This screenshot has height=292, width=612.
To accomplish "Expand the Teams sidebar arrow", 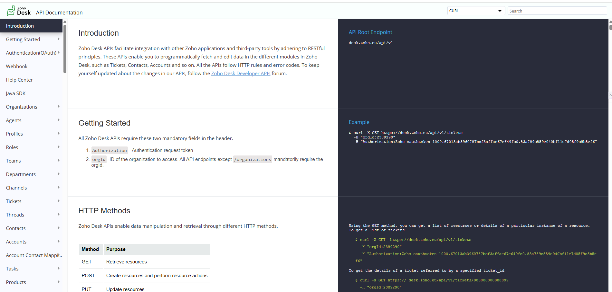I will point(59,160).
